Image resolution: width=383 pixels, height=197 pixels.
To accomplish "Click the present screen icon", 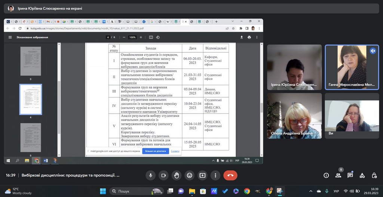I will [x=202, y=175].
